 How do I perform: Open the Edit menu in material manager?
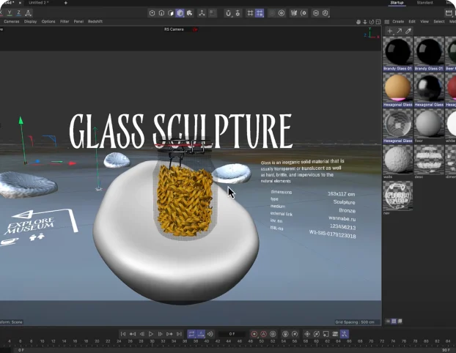tap(412, 21)
